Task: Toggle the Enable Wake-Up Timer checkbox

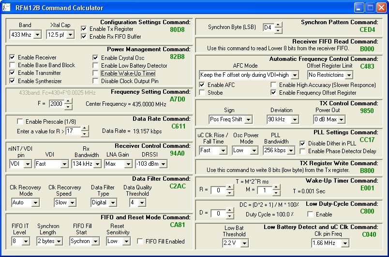Action: pyautogui.click(x=96, y=73)
